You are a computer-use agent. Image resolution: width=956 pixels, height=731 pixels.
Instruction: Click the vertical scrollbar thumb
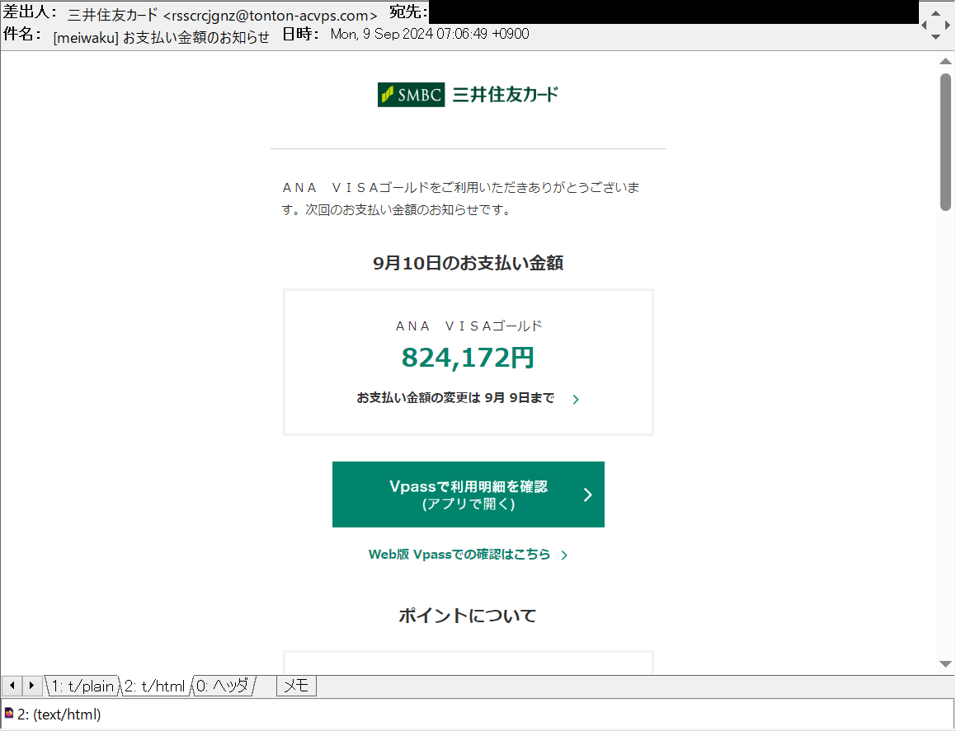click(x=945, y=142)
